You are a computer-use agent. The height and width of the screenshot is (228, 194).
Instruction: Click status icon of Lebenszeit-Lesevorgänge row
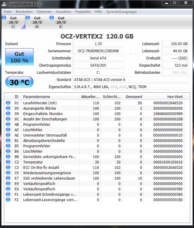click(x=8, y=200)
